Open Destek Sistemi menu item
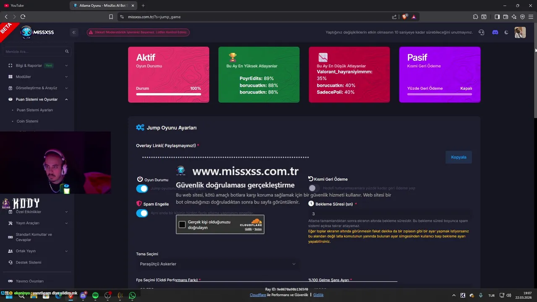The width and height of the screenshot is (537, 302). (x=29, y=263)
